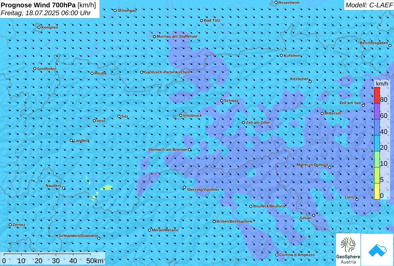Screen dimensions: 394x266
Task: Click the date Freitag, 18.07.2025 06:00 Uhr
Action: 46,13
